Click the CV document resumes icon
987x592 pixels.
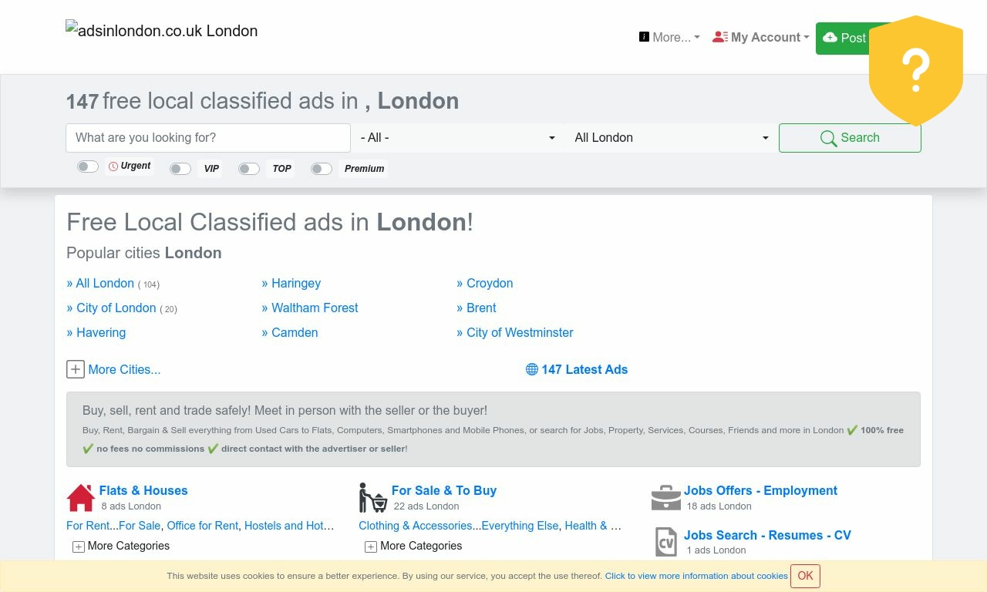point(665,542)
